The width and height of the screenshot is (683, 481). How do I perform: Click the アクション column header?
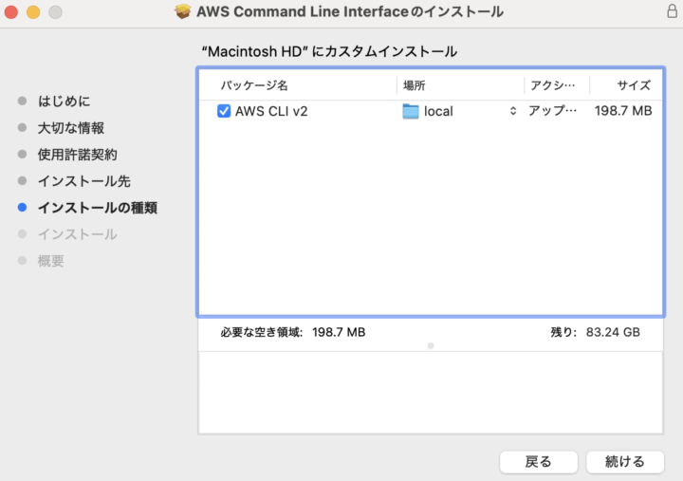[553, 84]
